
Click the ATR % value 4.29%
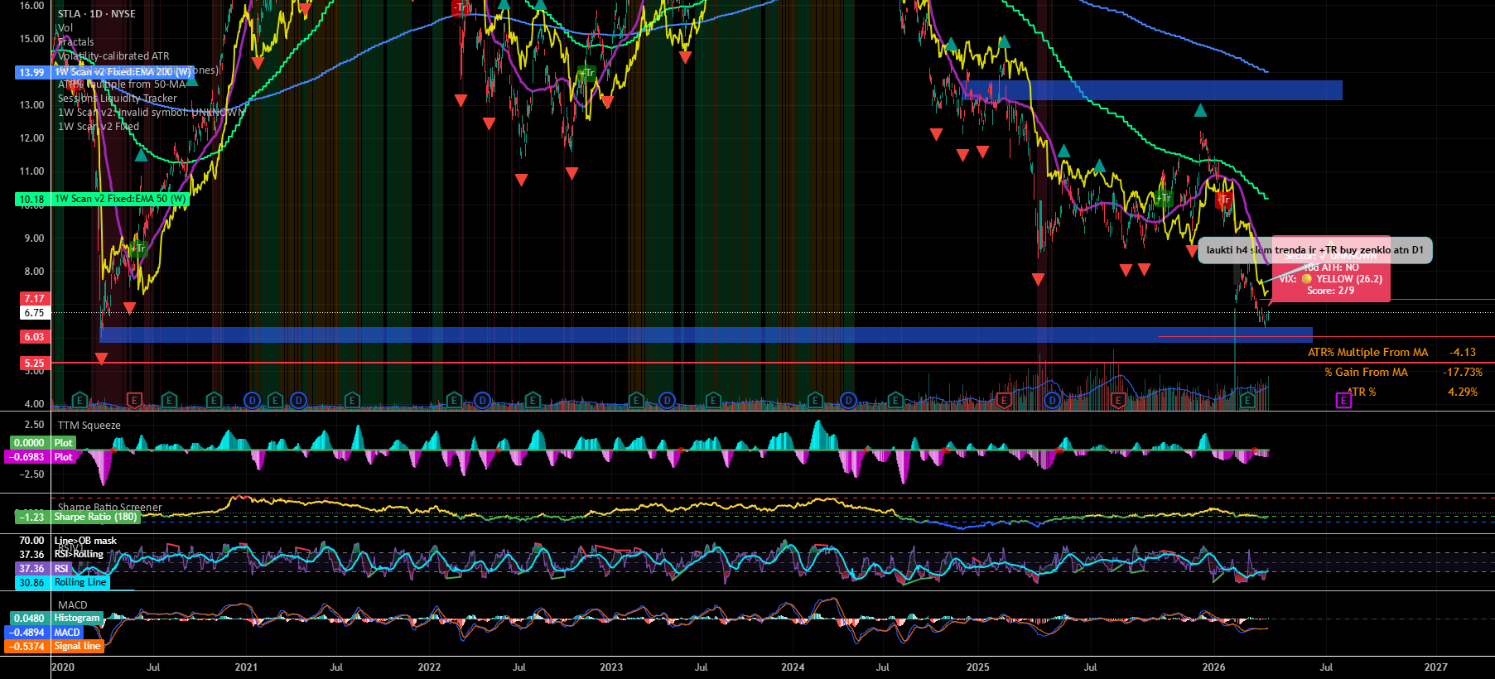pos(1463,392)
